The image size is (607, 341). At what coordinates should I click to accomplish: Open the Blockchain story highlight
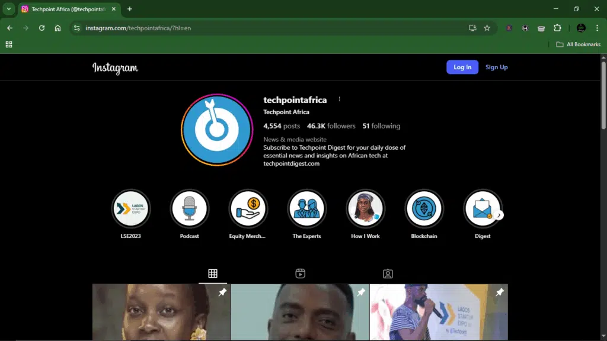[x=424, y=208]
